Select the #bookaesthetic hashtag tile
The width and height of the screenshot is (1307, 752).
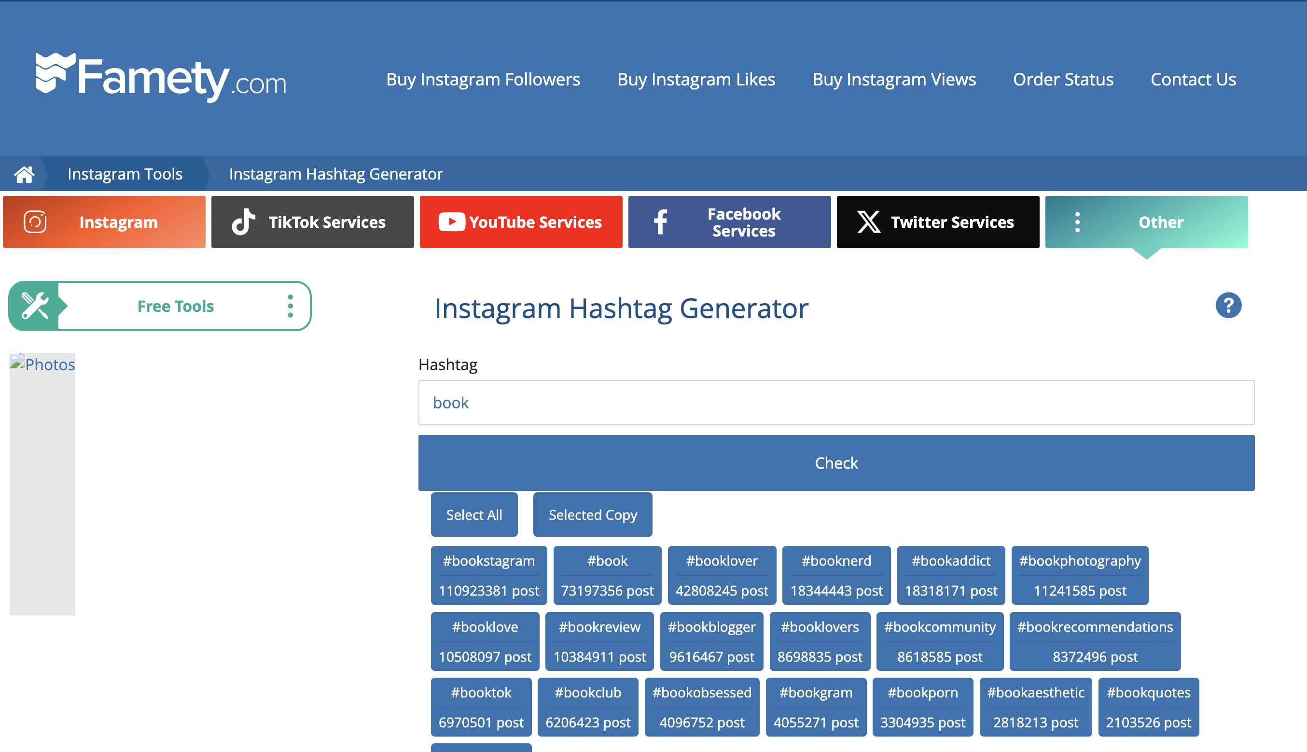pos(1036,707)
